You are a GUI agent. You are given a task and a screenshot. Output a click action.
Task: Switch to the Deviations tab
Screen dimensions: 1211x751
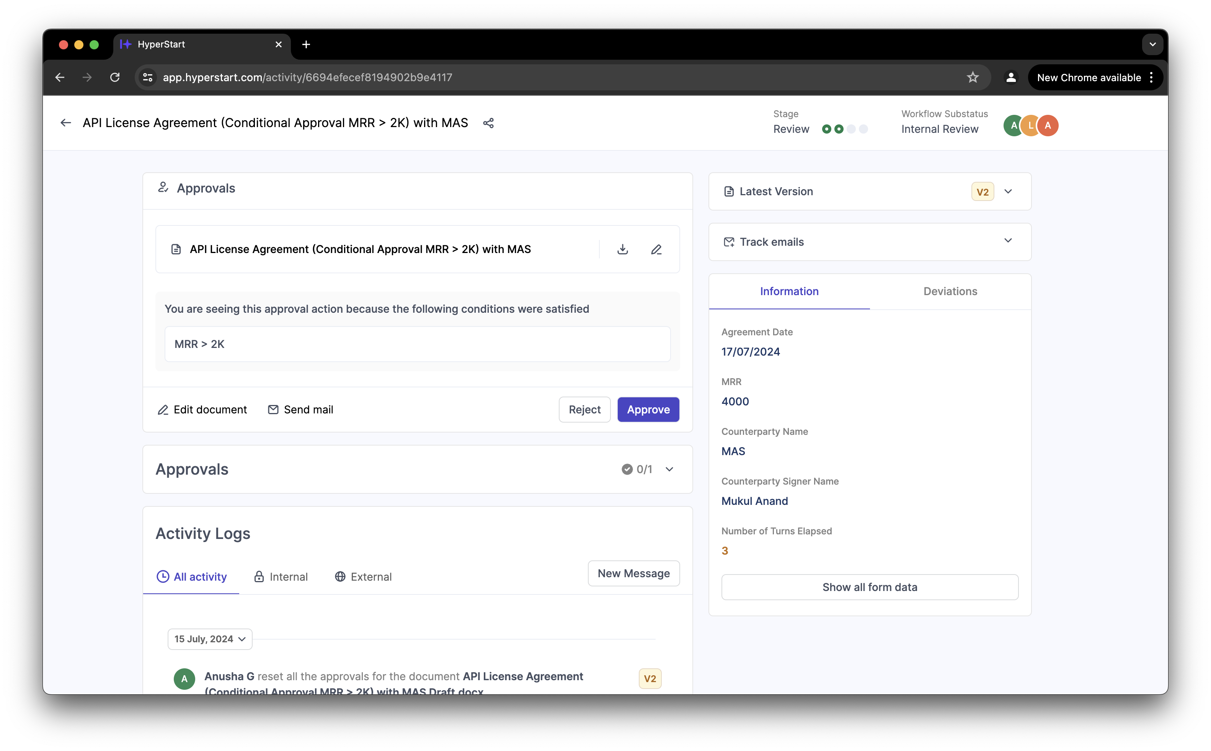tap(950, 292)
